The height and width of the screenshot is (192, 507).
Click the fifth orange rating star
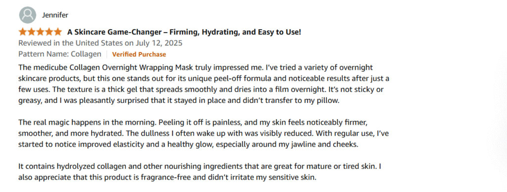pyautogui.click(x=57, y=32)
